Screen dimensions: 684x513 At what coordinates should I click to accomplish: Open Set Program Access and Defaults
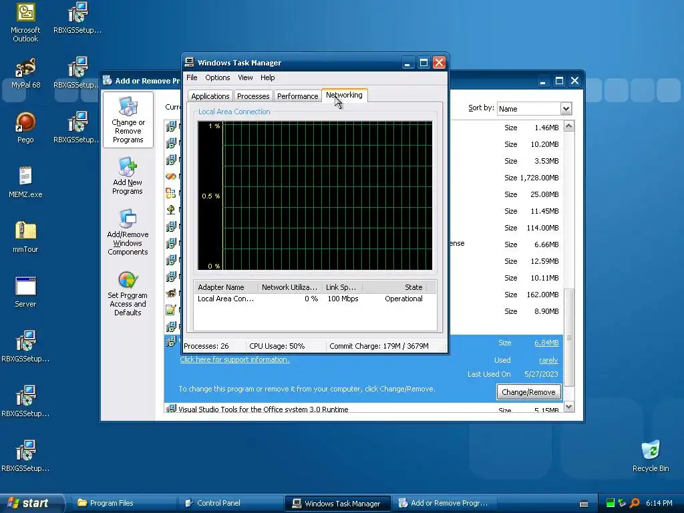(x=128, y=294)
